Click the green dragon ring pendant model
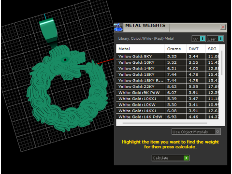This screenshot has width=232, height=174. tap(68, 88)
